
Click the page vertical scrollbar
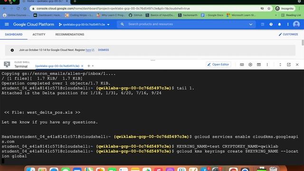click(303, 43)
